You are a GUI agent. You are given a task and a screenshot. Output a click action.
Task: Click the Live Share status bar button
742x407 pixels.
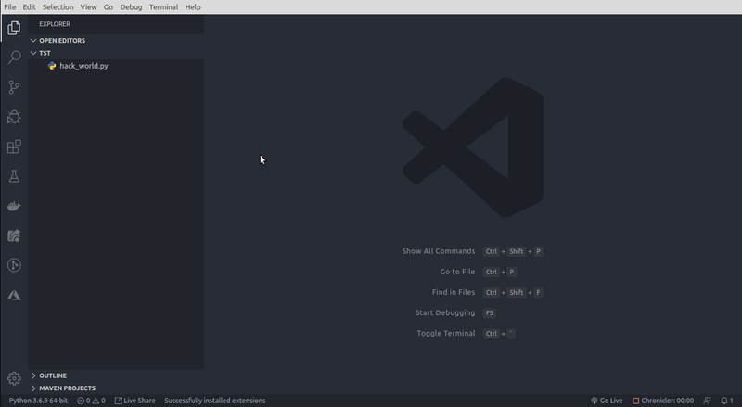[x=134, y=401]
